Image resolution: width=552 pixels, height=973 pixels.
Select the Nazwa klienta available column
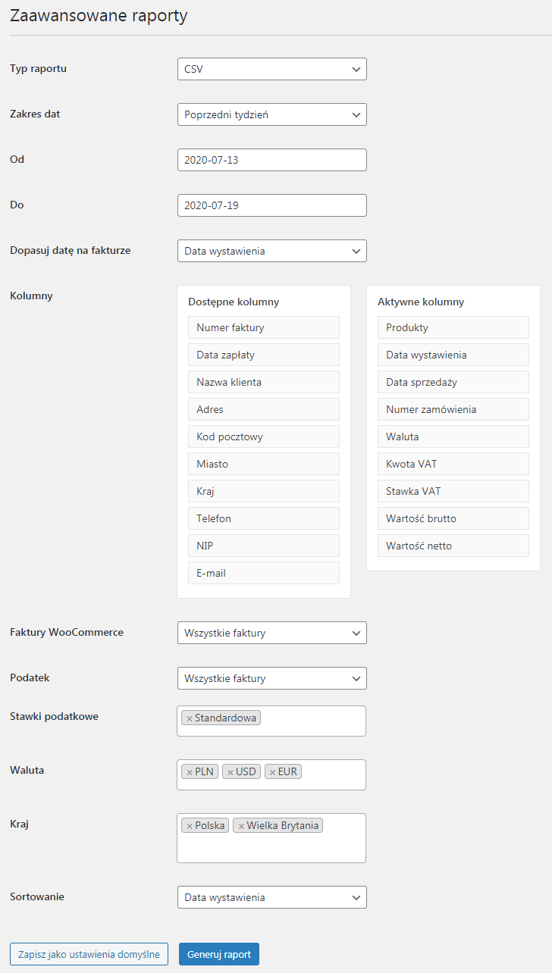coord(264,382)
